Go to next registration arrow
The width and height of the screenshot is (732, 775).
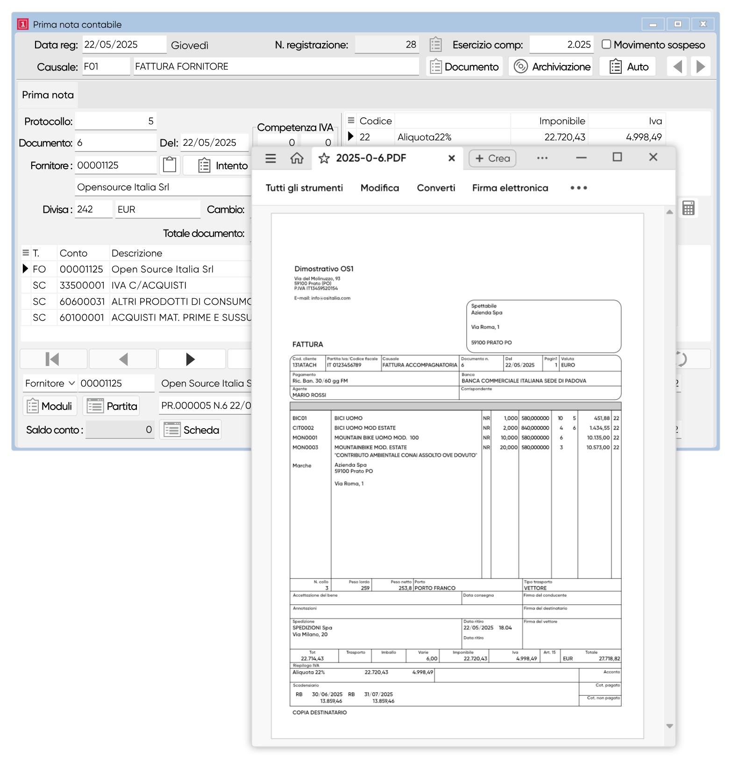701,67
